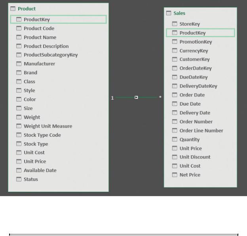The height and width of the screenshot is (236, 247).
Task: Click the relationship direction arrow icon
Action: click(x=136, y=97)
